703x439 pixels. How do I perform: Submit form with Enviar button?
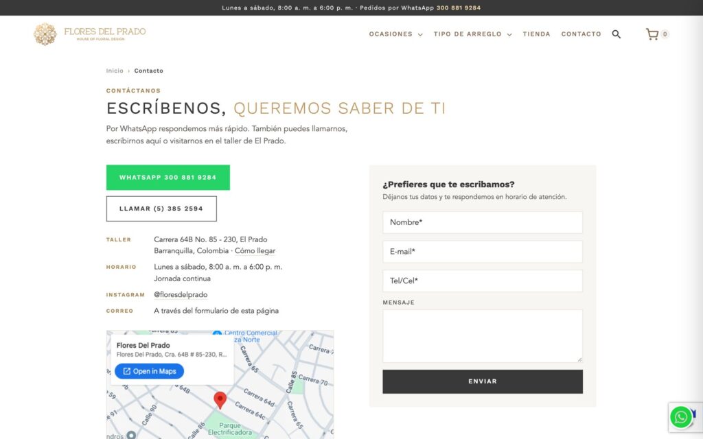[483, 381]
